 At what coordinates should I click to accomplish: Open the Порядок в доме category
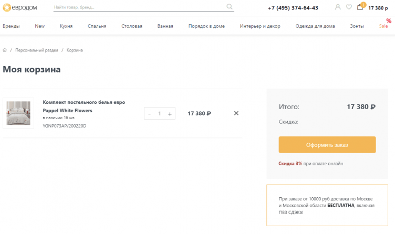click(206, 26)
